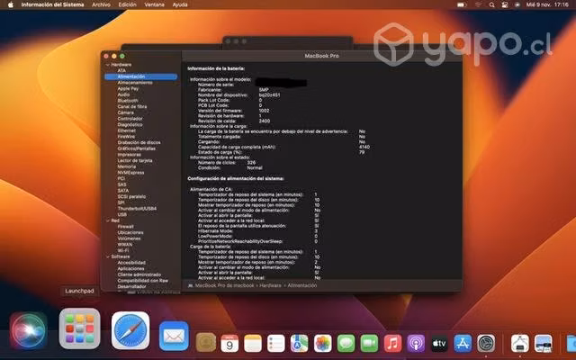Image resolution: width=576 pixels, height=360 pixels.
Task: Open Photos from the Dock
Action: 323,344
